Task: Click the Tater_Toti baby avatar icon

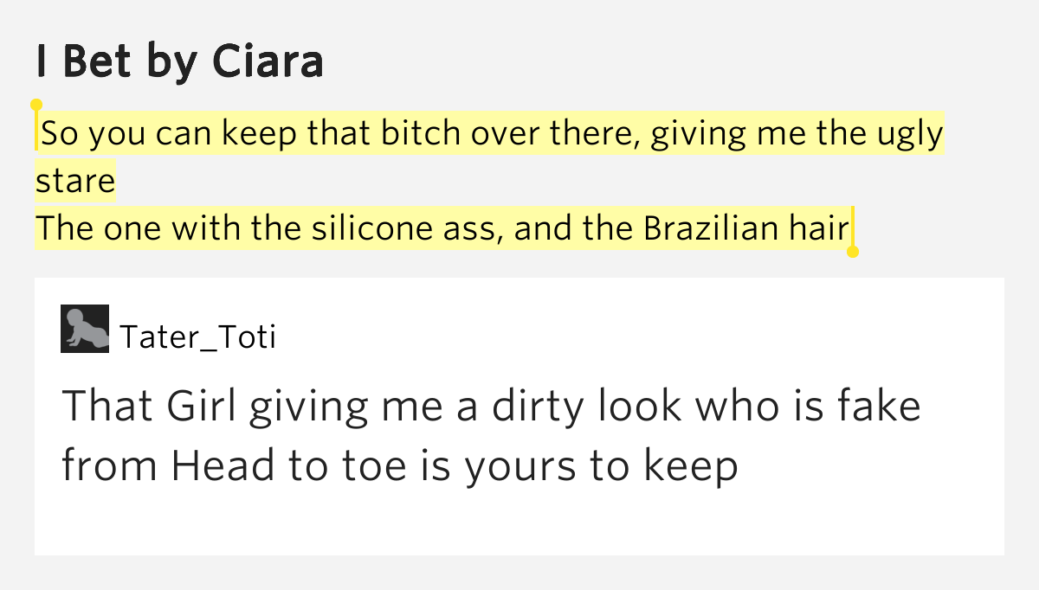Action: click(x=85, y=329)
